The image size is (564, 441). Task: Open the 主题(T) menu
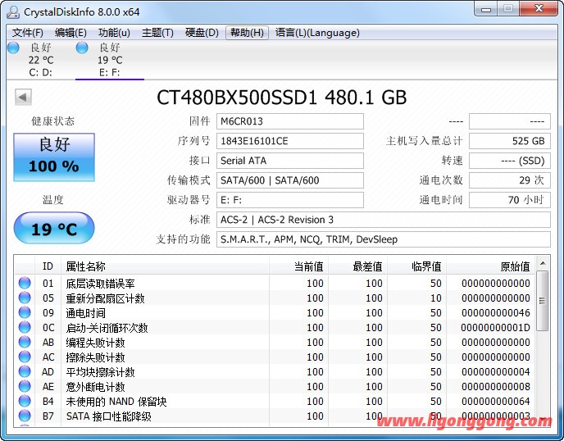(157, 33)
